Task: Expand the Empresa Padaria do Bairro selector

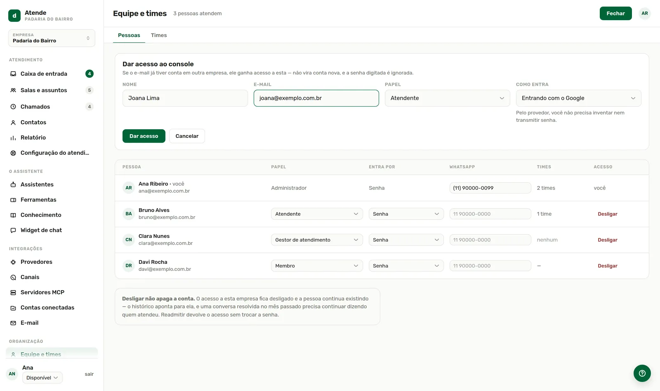Action: (x=52, y=38)
